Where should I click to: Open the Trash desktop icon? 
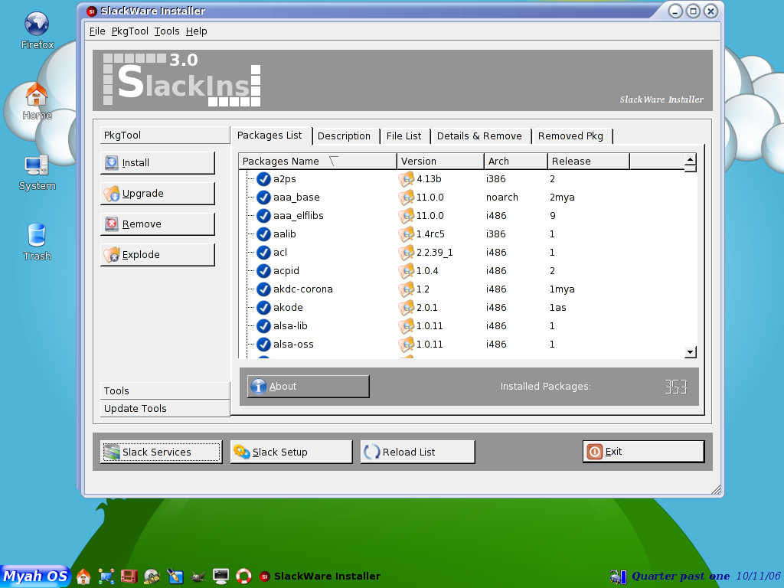(x=37, y=242)
